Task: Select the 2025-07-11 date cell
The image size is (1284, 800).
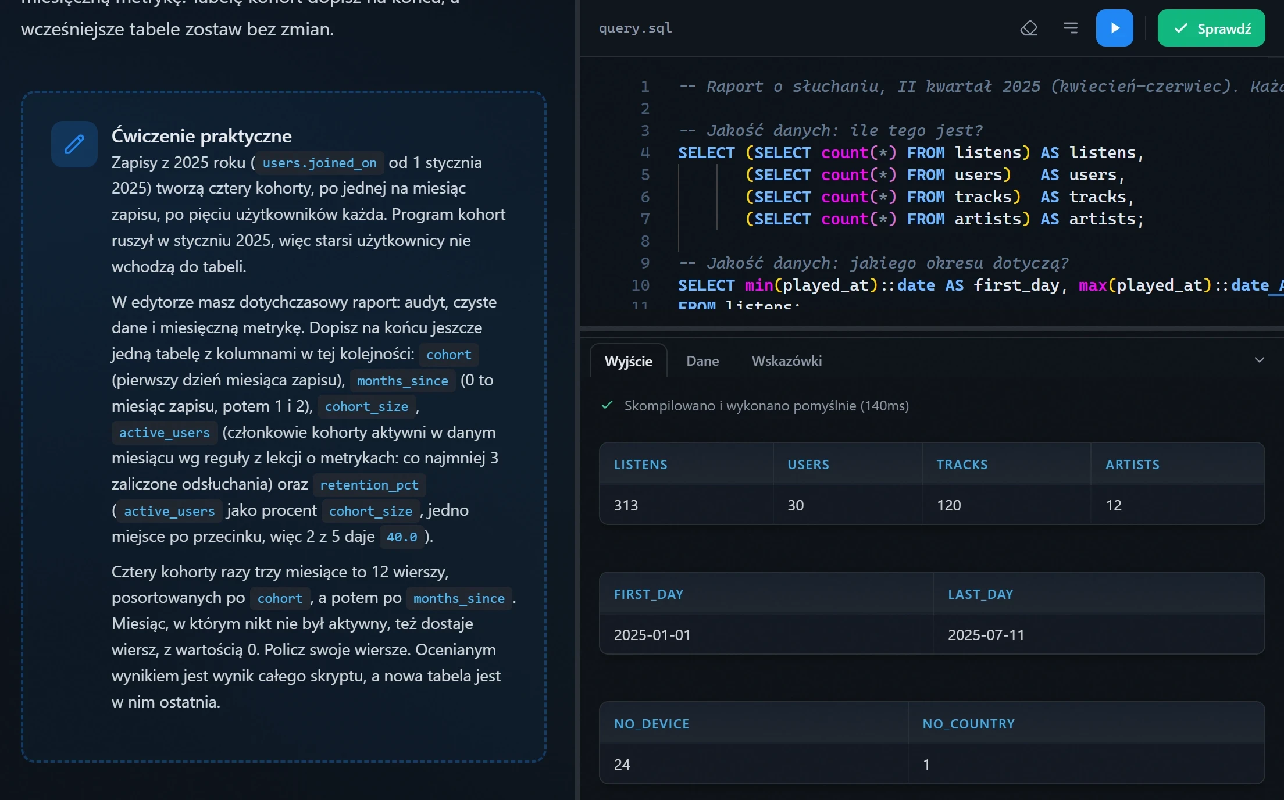Action: pos(1098,634)
